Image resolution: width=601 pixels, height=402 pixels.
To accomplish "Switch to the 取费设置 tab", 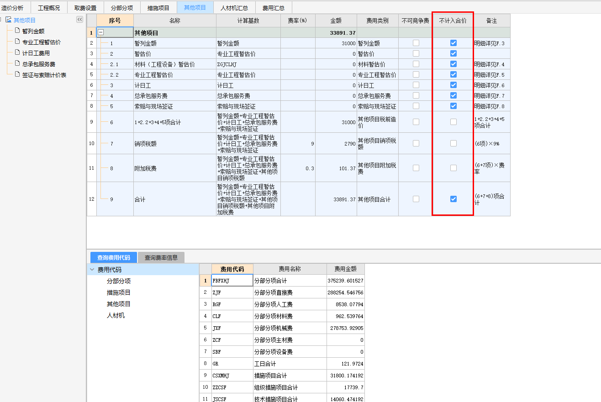I will coord(85,8).
